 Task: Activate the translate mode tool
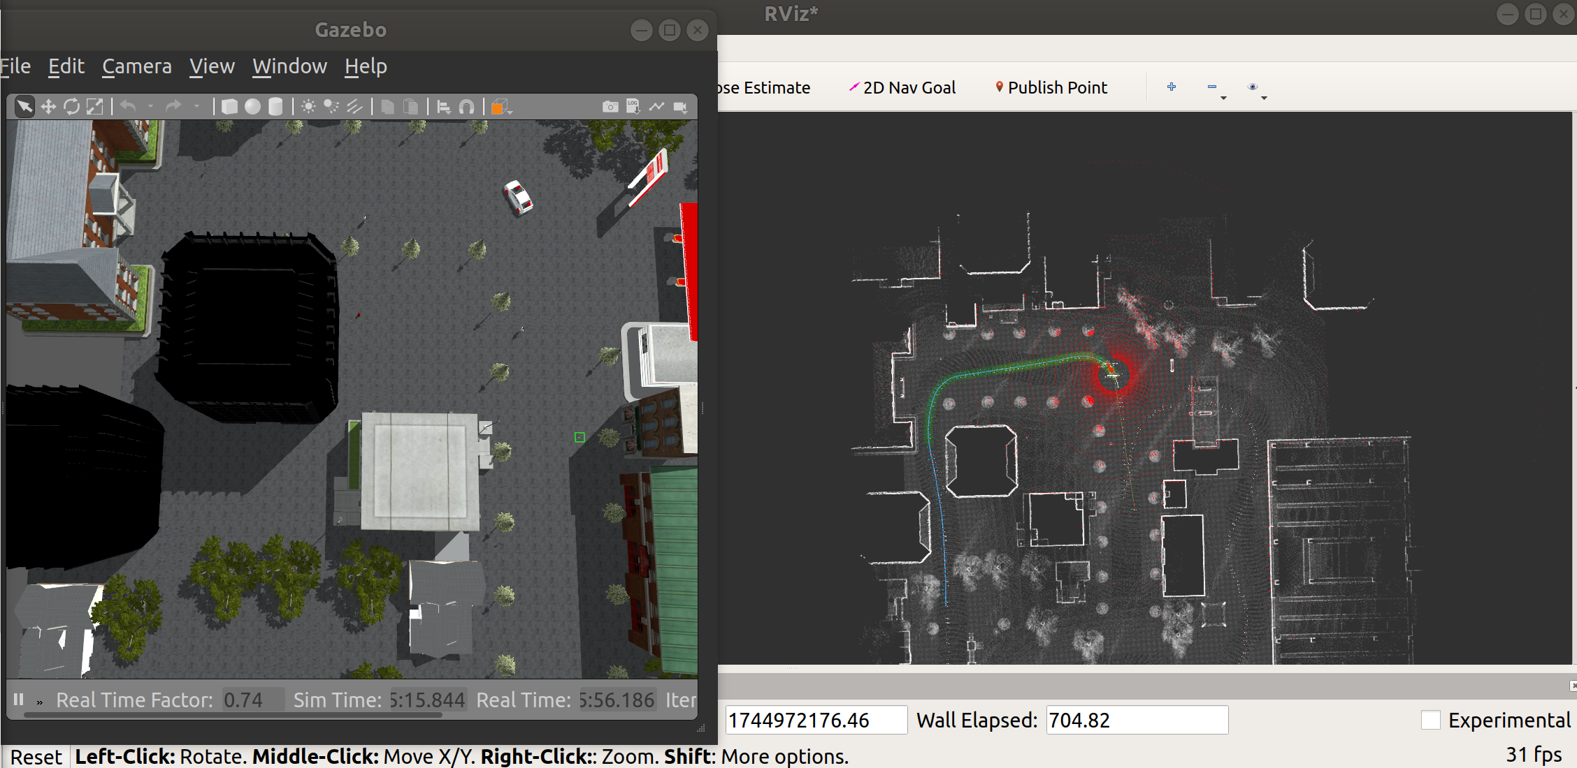tap(48, 107)
